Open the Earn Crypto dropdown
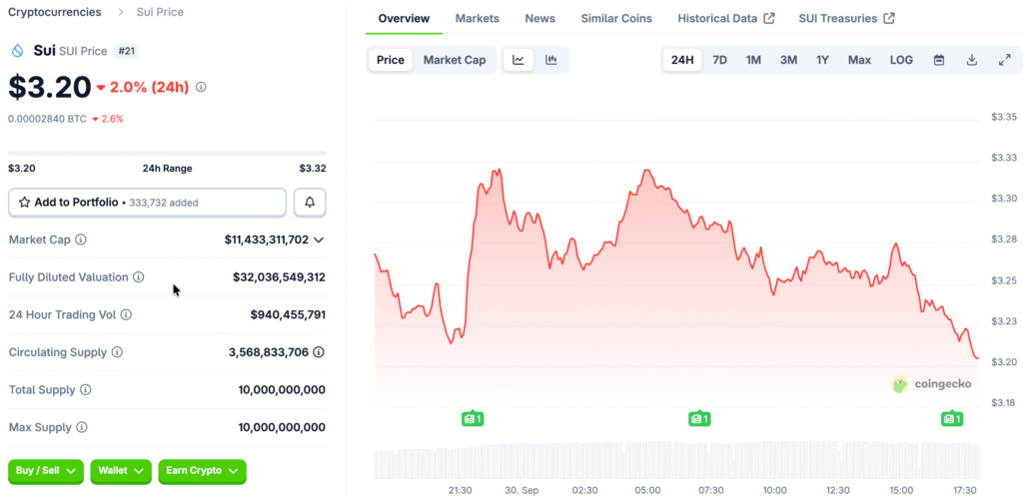The width and height of the screenshot is (1023, 496). [202, 471]
